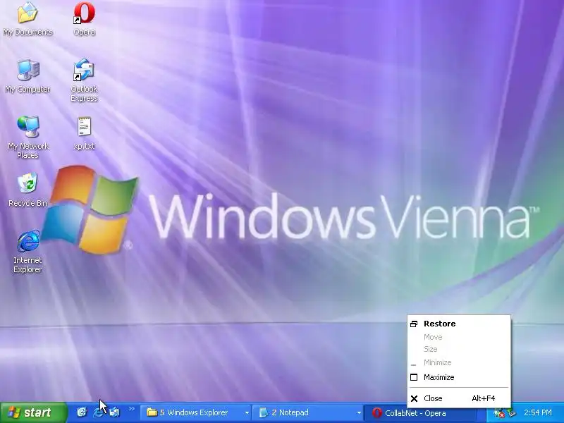Choose Restore from the context menu
Viewport: 564px width, 423px height.
[x=459, y=324]
